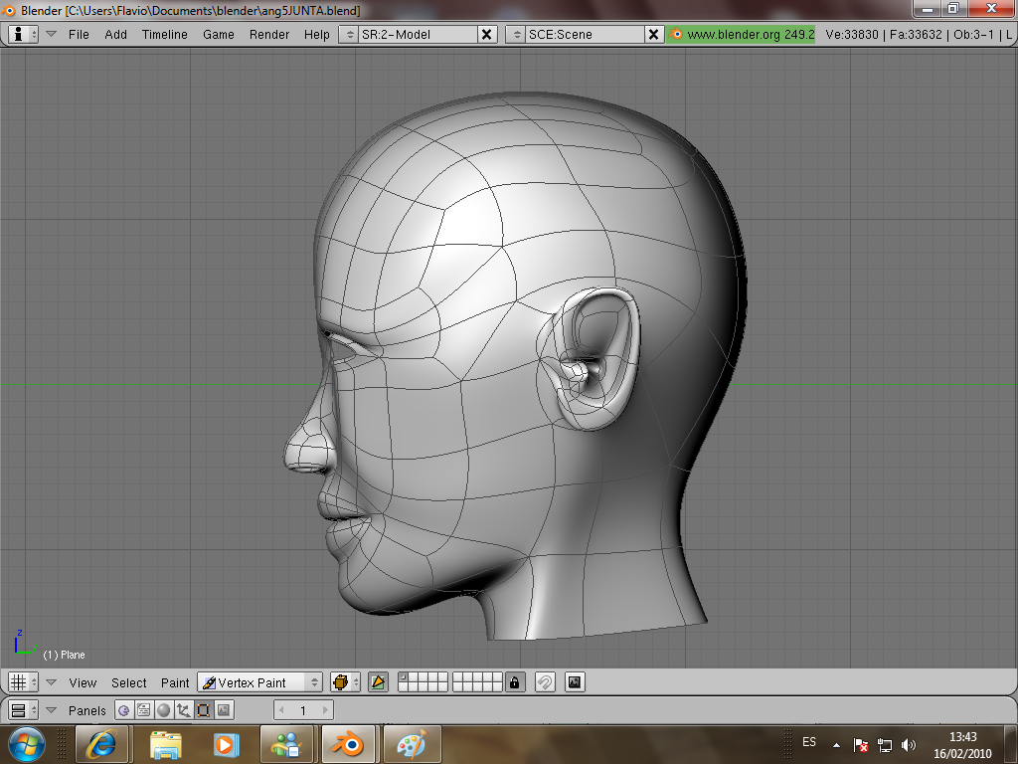Open the View menu in 3D header
Screen dimensions: 1018x764
[x=83, y=682]
